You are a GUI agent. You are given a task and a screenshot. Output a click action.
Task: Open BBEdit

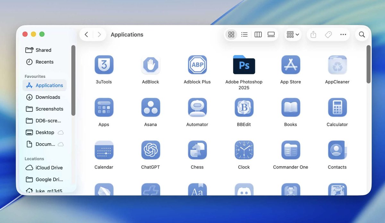coord(244,107)
